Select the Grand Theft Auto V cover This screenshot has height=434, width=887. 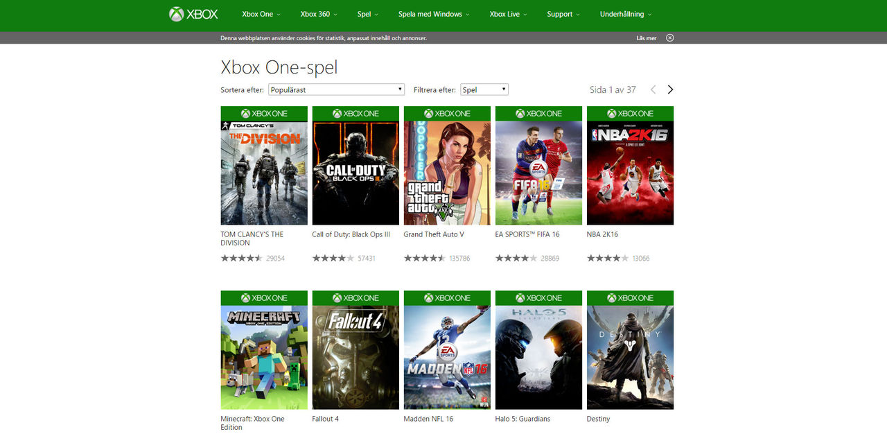pos(447,173)
